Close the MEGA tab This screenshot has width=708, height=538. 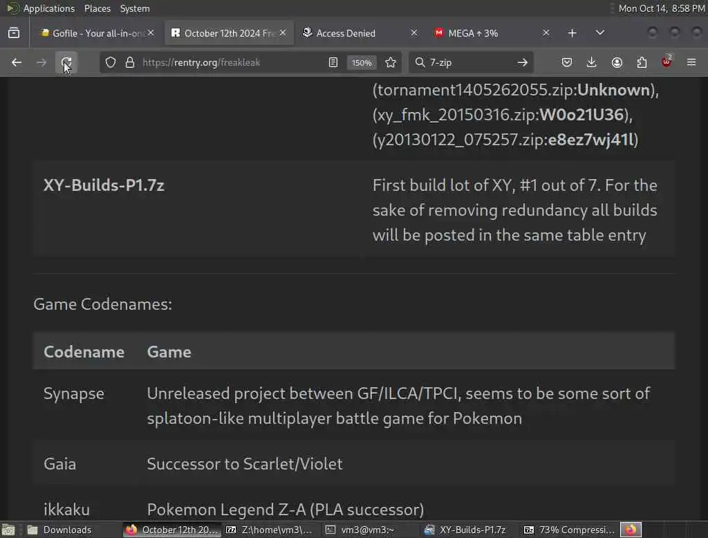[x=546, y=33]
